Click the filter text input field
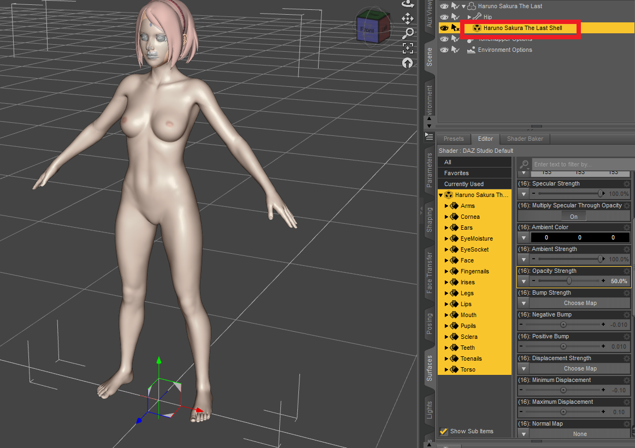 (583, 164)
